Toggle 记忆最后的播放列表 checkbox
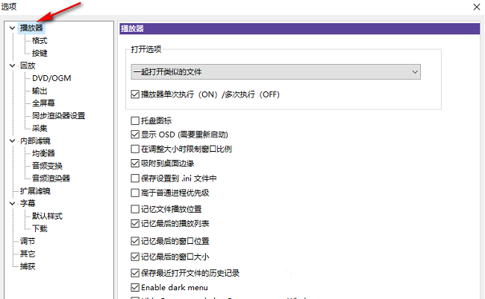The image size is (485, 299). [135, 223]
